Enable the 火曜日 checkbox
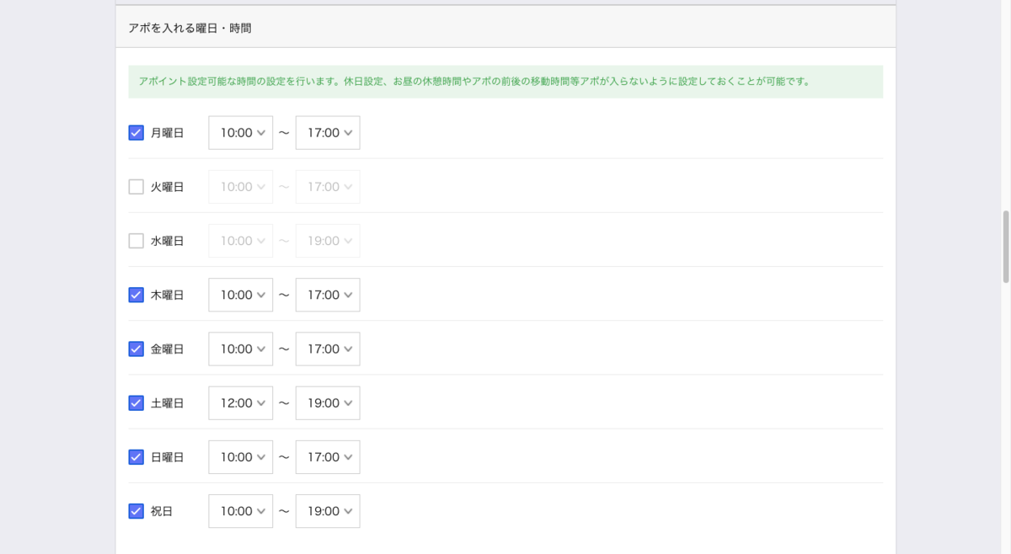1011x554 pixels. [136, 187]
